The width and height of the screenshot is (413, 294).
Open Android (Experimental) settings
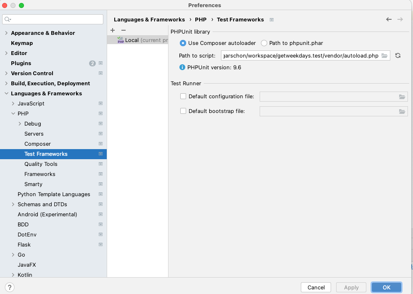(x=47, y=215)
